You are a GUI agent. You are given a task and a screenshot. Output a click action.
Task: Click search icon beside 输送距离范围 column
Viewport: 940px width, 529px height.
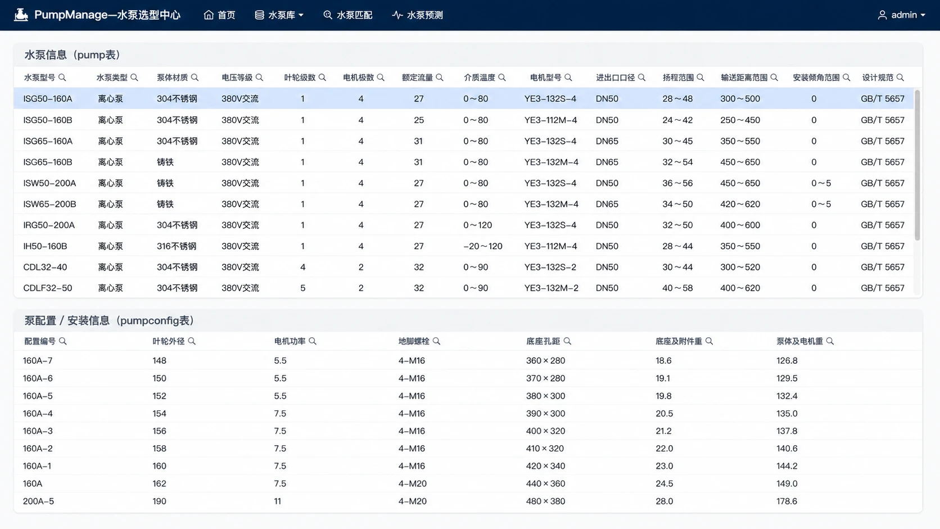[775, 78]
